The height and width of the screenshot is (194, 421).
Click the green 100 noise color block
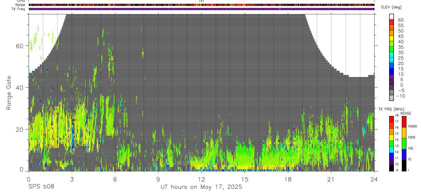pyautogui.click(x=404, y=144)
